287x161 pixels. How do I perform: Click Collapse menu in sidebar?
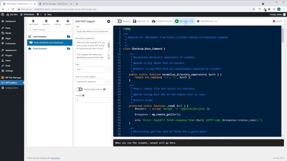12,88
